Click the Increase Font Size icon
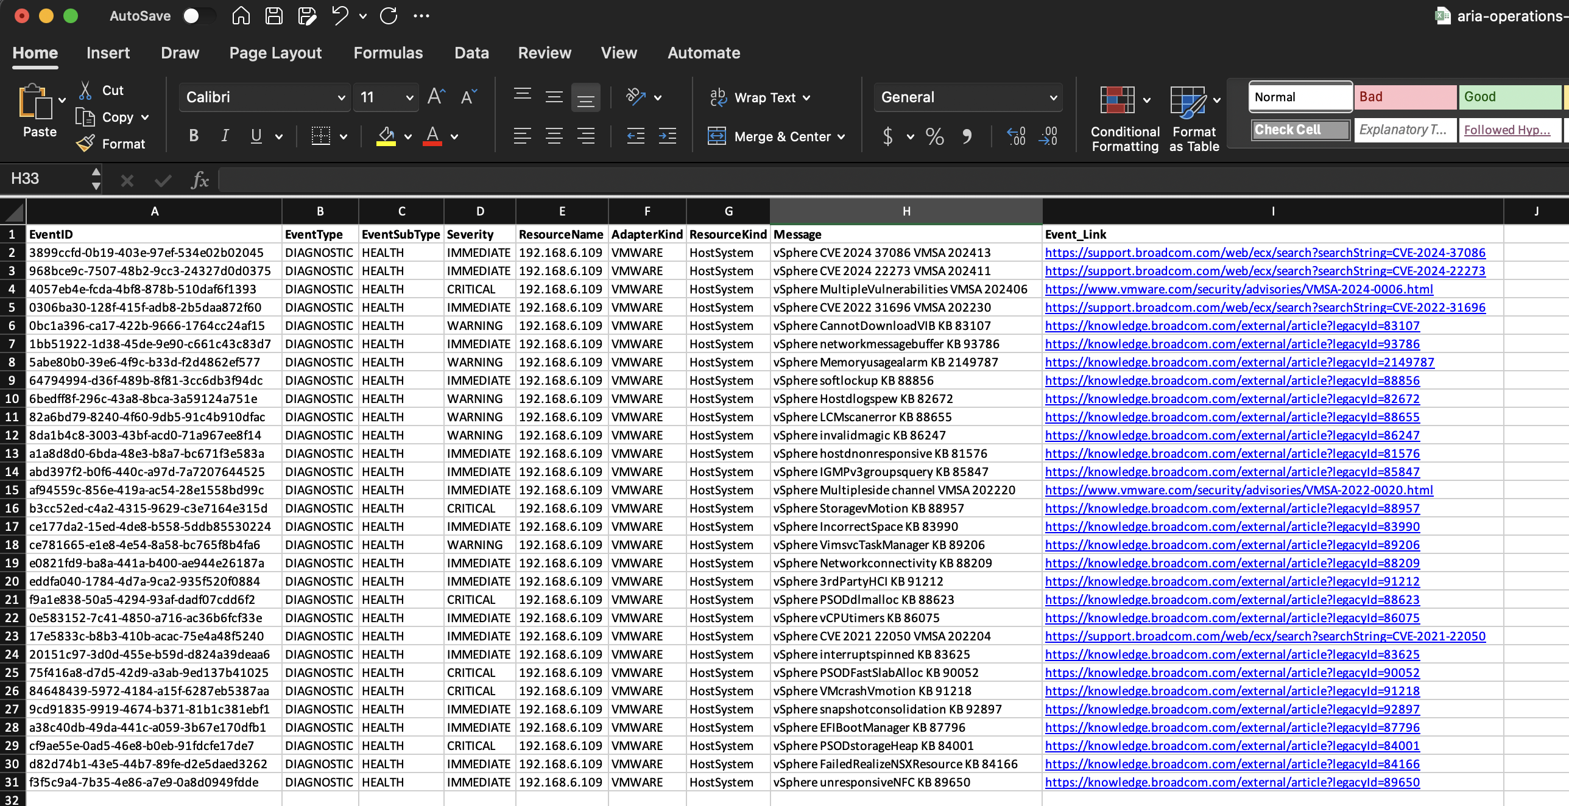Viewport: 1569px width, 806px height. coord(436,97)
